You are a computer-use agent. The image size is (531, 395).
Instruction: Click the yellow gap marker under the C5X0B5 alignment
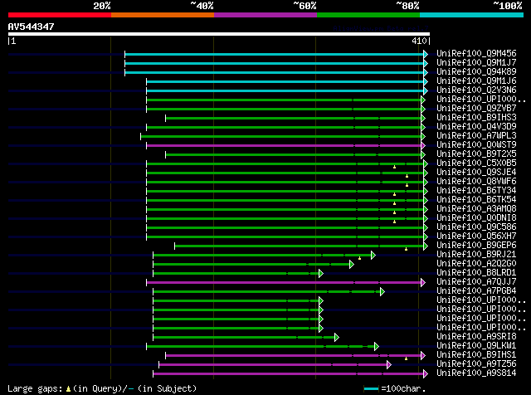(x=395, y=167)
